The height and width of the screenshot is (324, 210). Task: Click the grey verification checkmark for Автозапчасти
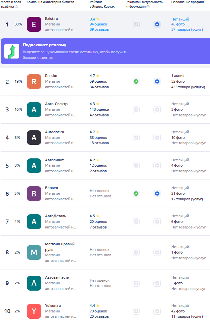click(x=157, y=283)
